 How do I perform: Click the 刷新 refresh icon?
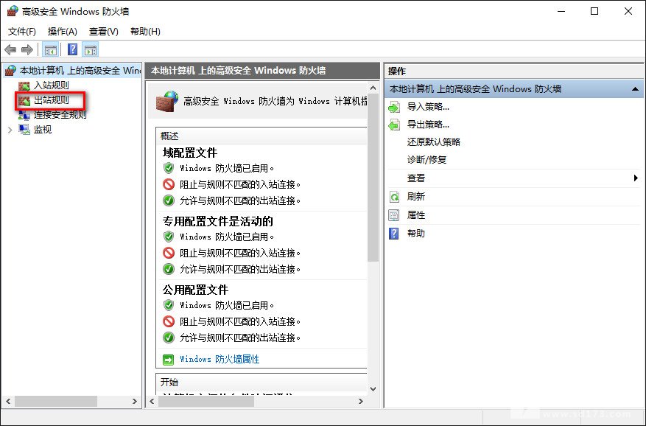[394, 197]
